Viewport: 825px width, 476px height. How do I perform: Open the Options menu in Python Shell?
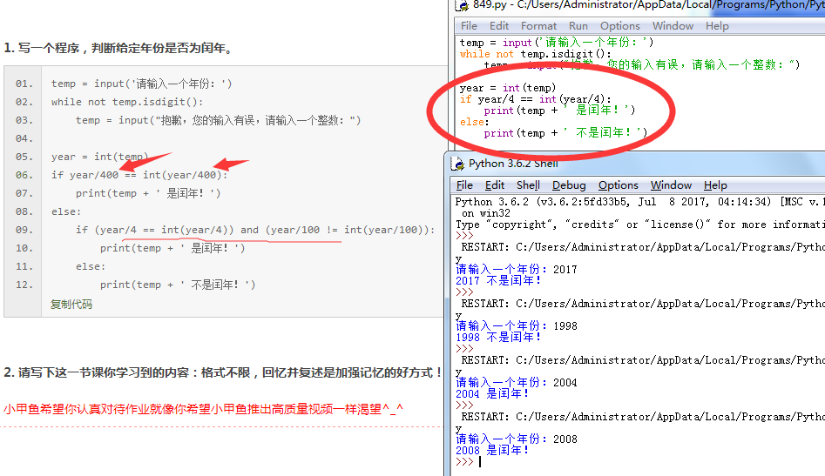click(619, 185)
